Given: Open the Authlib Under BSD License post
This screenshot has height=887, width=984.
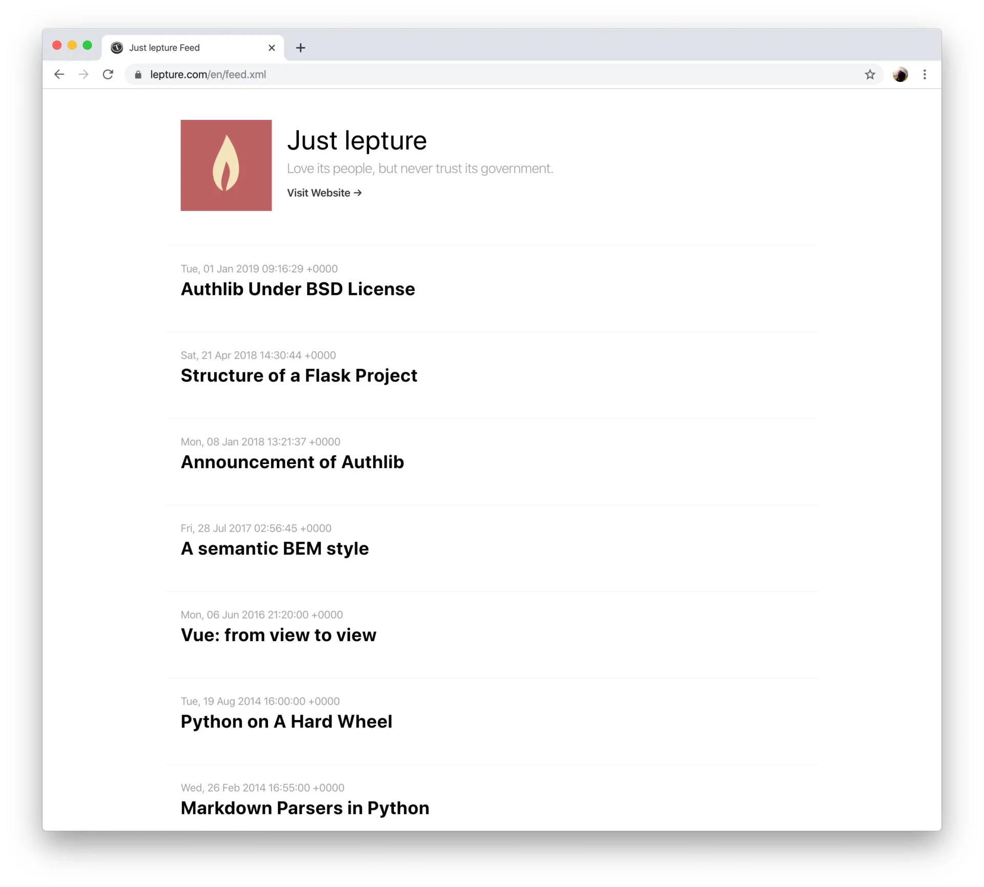Looking at the screenshot, I should [x=297, y=289].
